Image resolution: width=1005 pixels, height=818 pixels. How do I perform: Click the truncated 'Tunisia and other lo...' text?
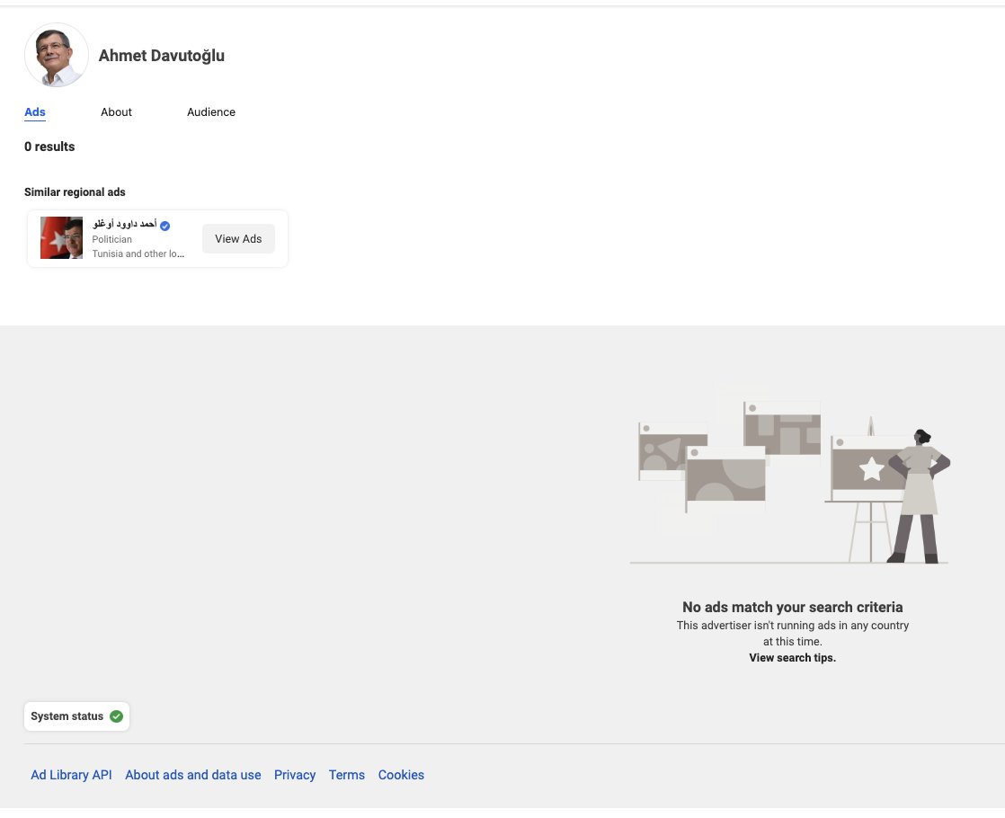click(x=138, y=253)
